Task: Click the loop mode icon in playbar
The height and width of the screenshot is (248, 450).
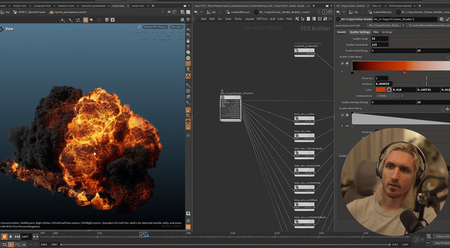Action: (4, 245)
